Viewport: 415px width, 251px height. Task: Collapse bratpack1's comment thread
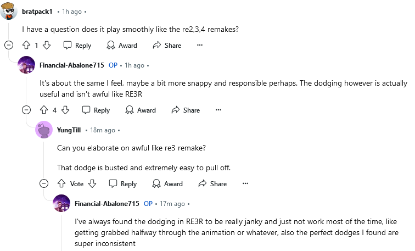9,45
